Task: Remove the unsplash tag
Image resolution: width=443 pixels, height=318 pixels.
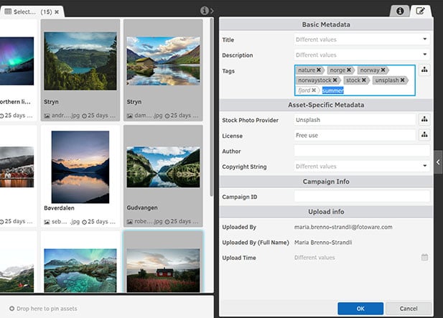Action: (x=402, y=80)
